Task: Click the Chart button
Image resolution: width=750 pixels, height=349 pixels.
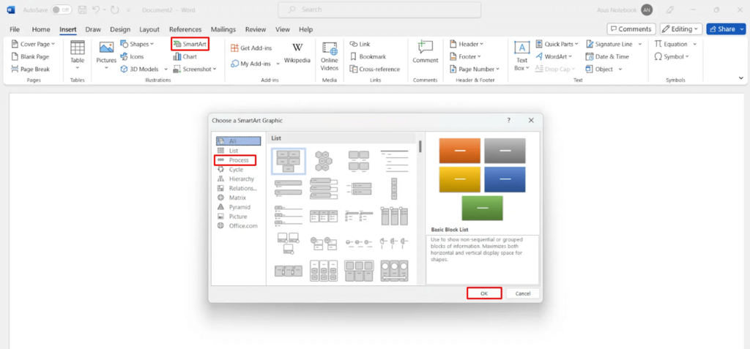Action: point(185,56)
